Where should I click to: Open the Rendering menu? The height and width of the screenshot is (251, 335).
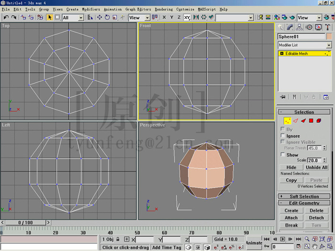(164, 9)
